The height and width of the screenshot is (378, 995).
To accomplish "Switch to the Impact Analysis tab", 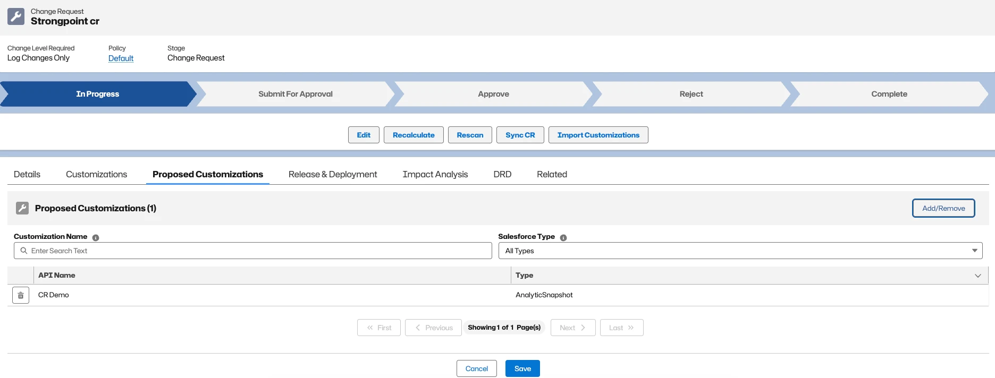I will (x=435, y=174).
